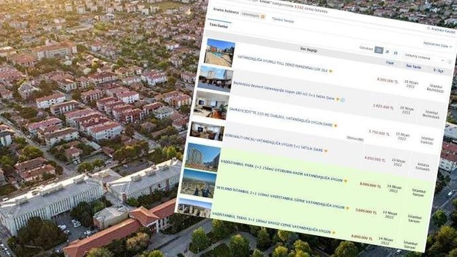Click the 'Antalya Konyaaltı' location cell
The height and width of the screenshot is (257, 457).
[x=422, y=167]
